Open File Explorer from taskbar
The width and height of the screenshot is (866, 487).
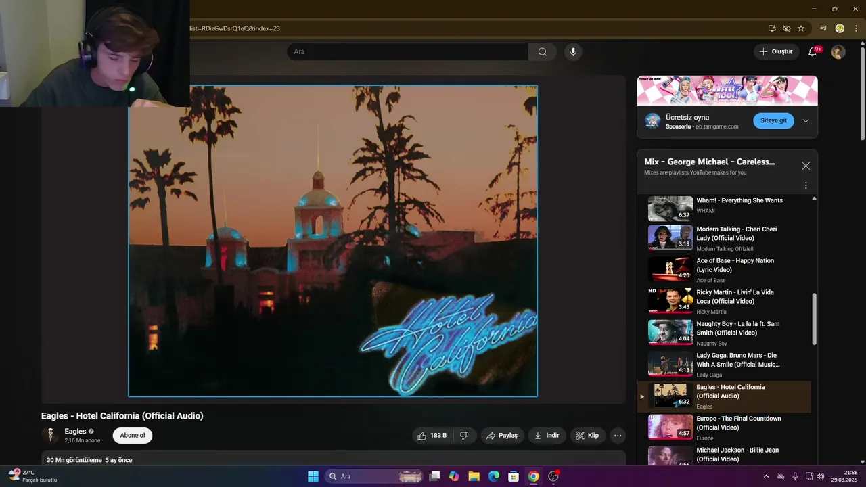tap(474, 476)
